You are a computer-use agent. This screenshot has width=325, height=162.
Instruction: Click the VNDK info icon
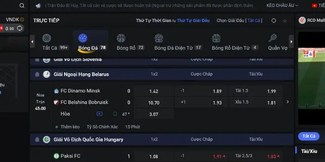coord(22,19)
